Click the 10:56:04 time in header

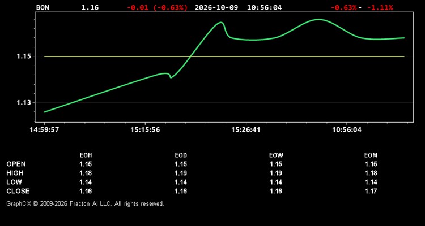264,7
